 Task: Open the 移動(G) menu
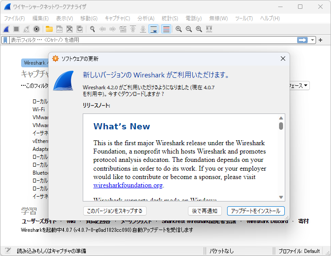click(x=89, y=18)
